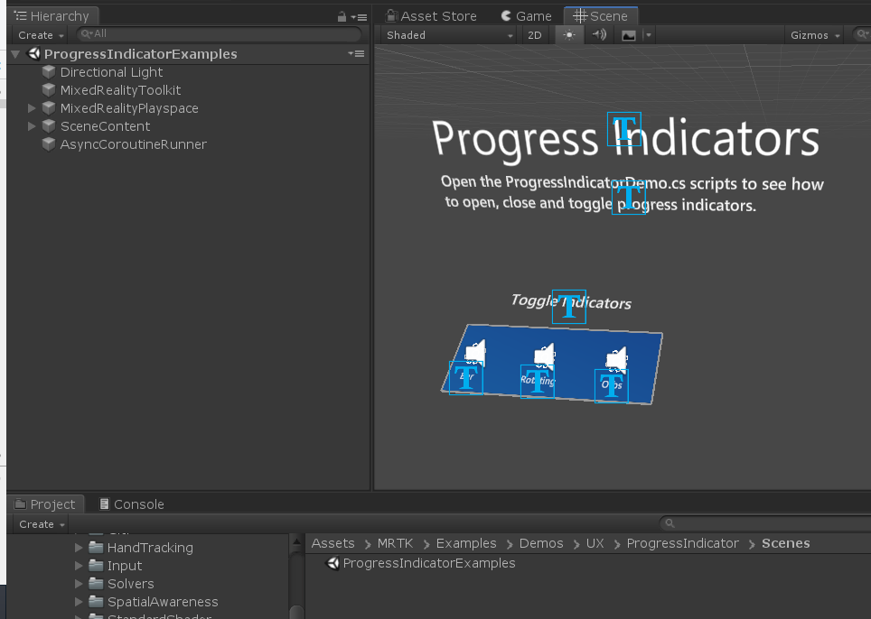Click the Bar button text gizmo
Viewport: 871px width, 619px height.
tap(466, 378)
